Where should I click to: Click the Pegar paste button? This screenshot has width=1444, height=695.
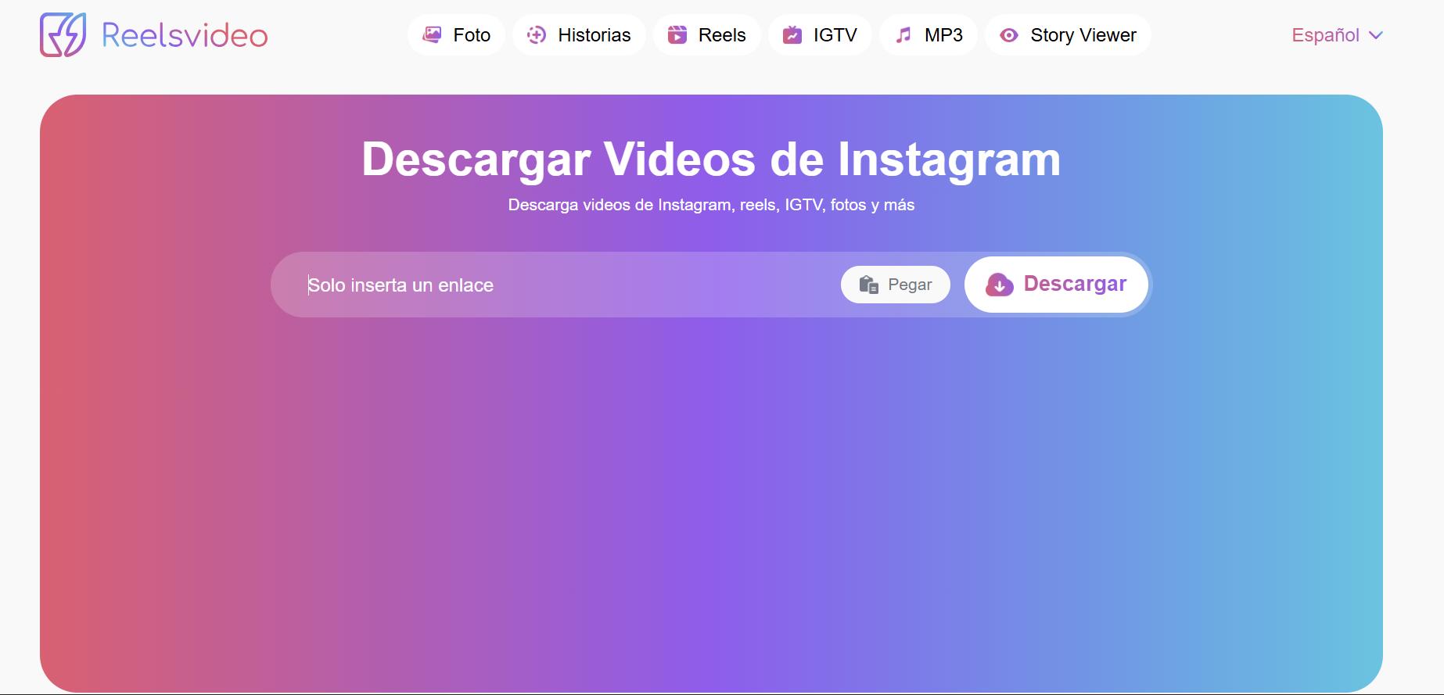point(896,285)
